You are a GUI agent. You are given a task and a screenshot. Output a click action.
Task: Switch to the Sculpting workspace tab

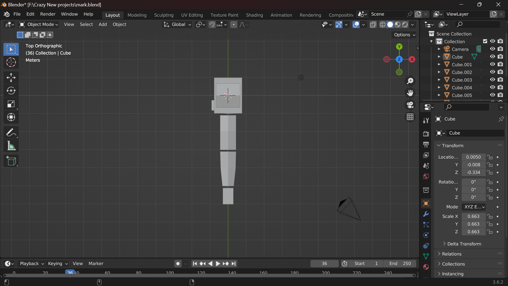pos(164,15)
